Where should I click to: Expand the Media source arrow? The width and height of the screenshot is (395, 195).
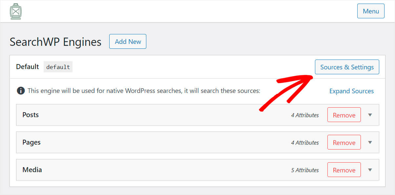370,170
